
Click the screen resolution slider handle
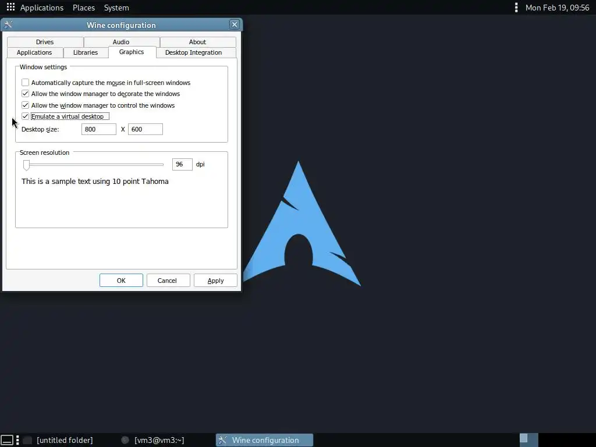coord(26,165)
